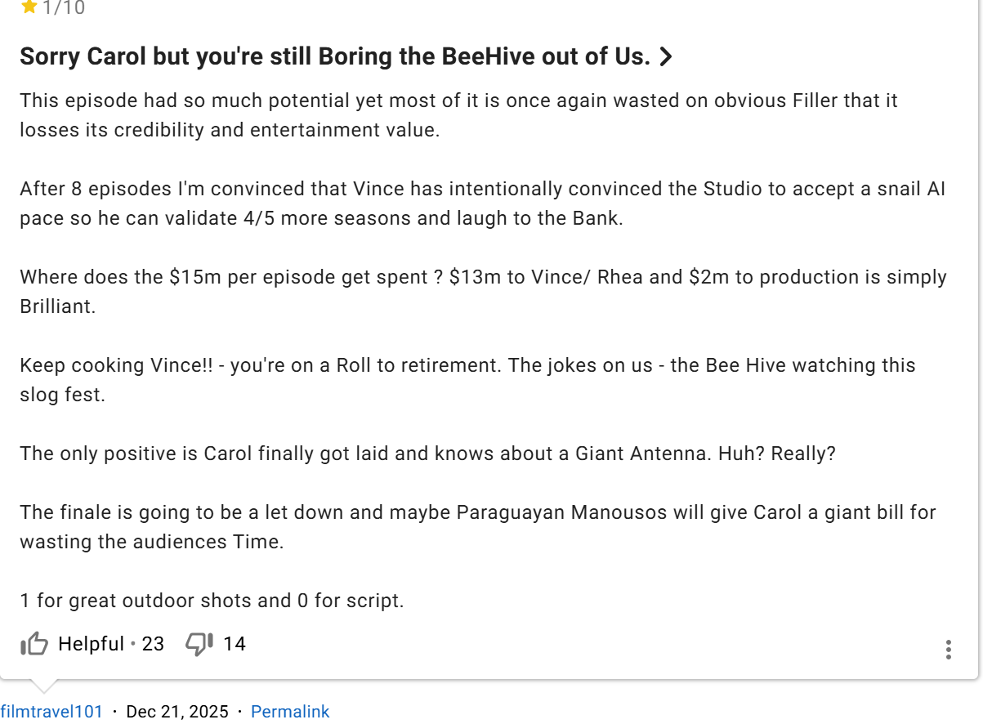Visit filmtravel101's user profile
This screenshot has width=983, height=724.
coord(51,712)
